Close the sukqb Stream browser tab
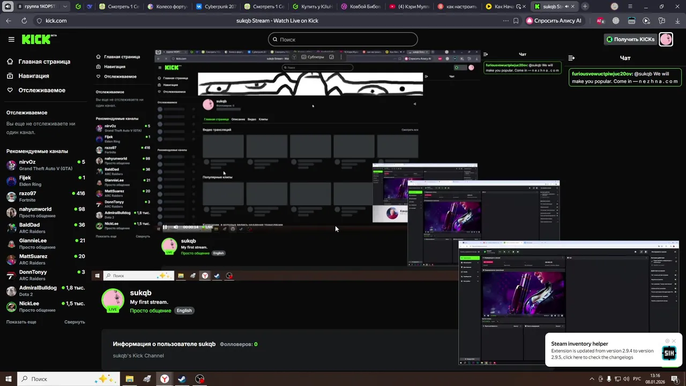 tap(572, 6)
